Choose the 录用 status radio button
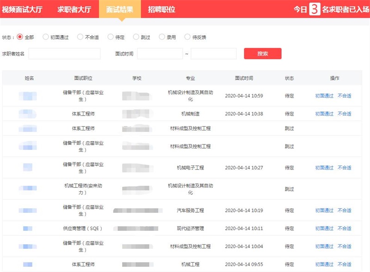Viewport: 370px width, 272px height. point(161,37)
